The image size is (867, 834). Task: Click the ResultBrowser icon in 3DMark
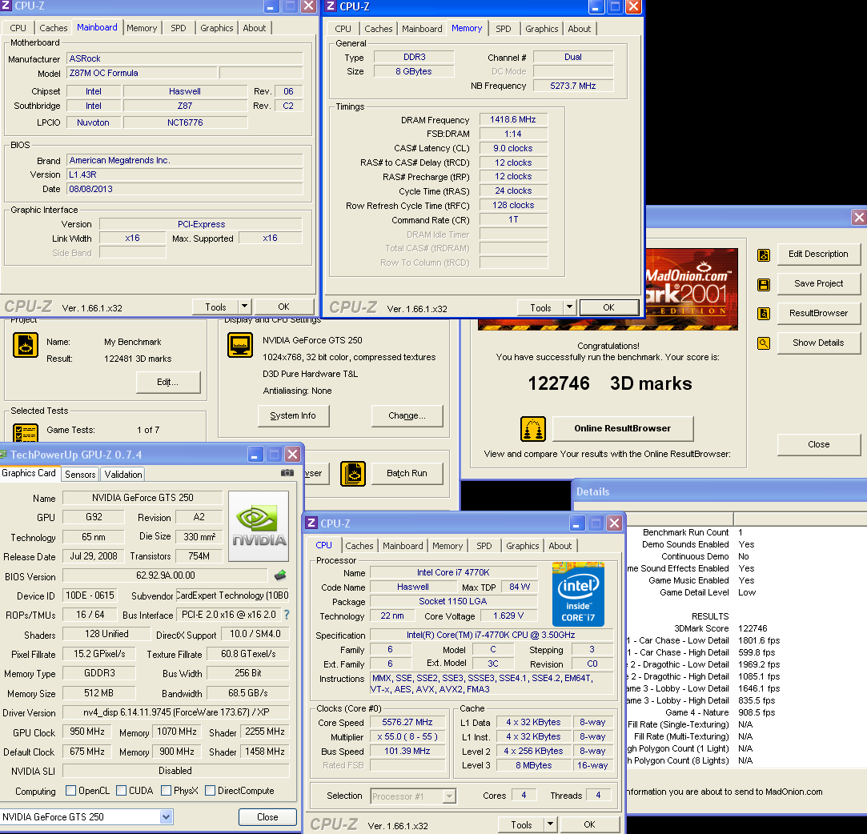[x=764, y=314]
